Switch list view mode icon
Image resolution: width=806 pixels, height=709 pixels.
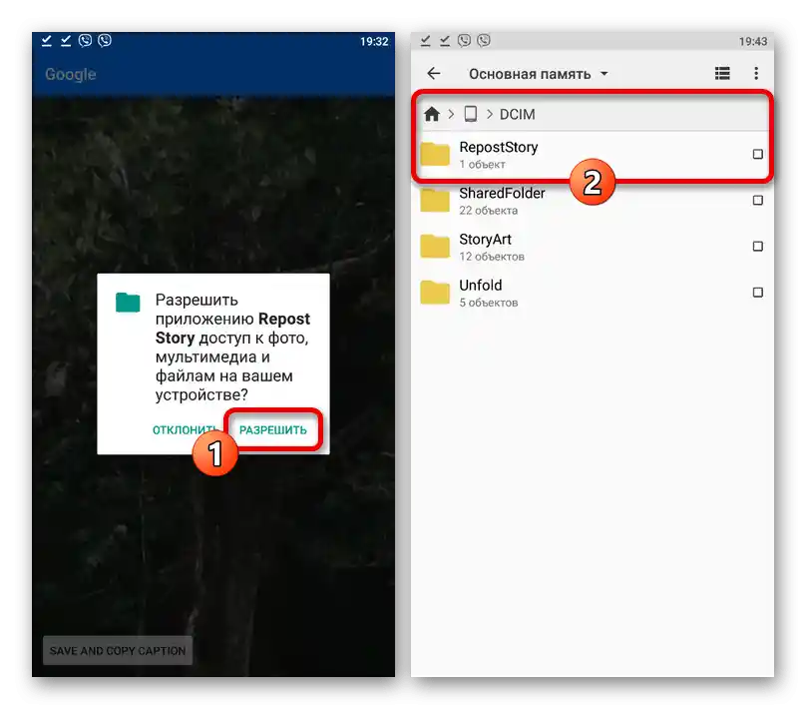pyautogui.click(x=722, y=74)
